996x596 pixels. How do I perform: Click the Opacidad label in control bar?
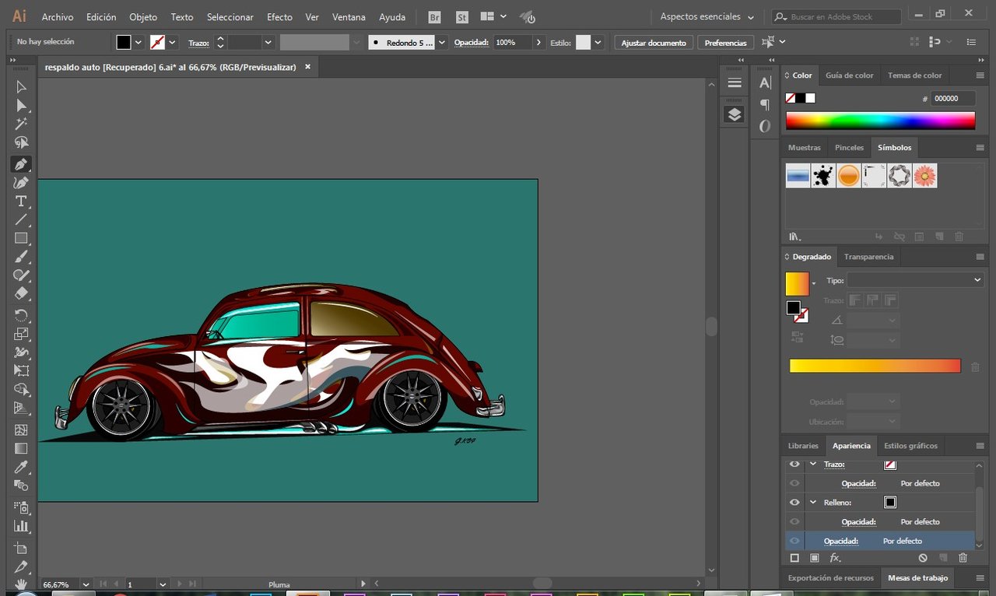471,43
